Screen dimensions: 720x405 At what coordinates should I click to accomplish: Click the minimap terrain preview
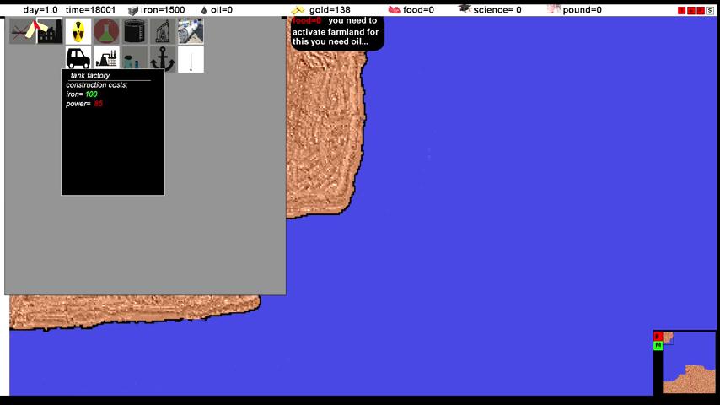689,363
